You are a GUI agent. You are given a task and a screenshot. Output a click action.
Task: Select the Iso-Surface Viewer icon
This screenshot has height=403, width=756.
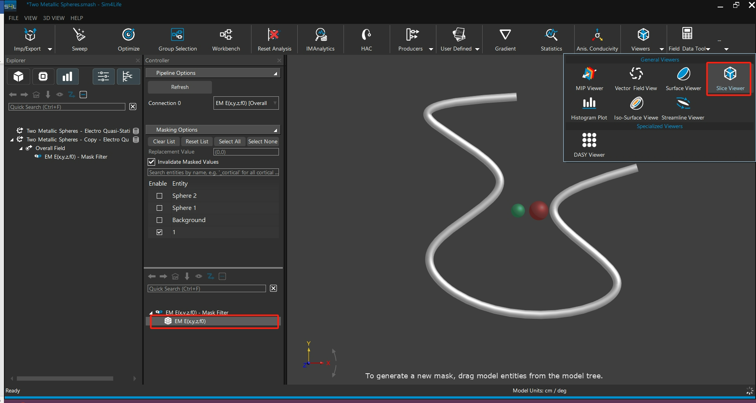click(x=636, y=108)
